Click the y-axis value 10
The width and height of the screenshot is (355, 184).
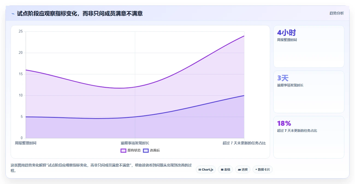(20, 95)
